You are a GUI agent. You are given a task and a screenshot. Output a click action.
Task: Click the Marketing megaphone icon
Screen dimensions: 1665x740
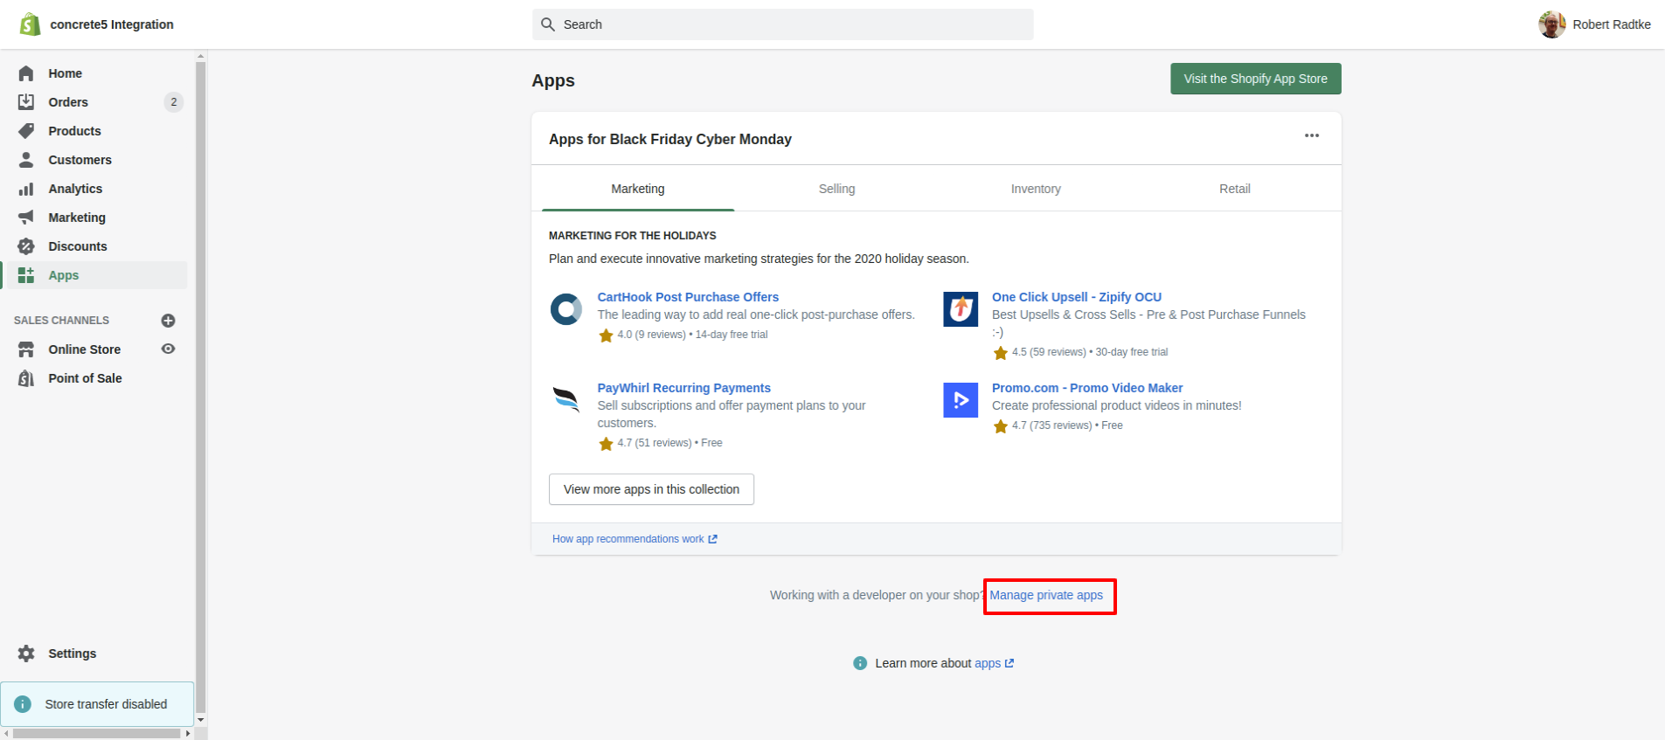[x=26, y=218]
